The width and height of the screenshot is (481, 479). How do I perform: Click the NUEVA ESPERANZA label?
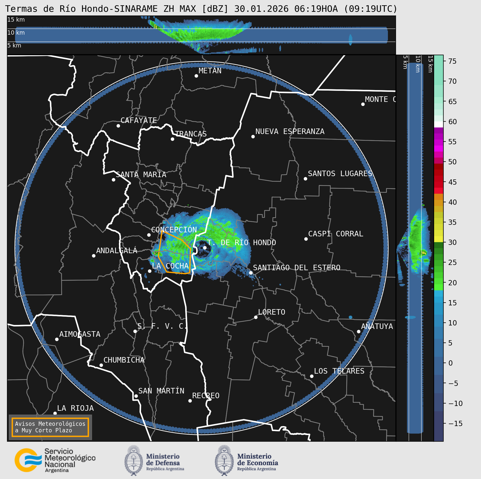pos(290,131)
